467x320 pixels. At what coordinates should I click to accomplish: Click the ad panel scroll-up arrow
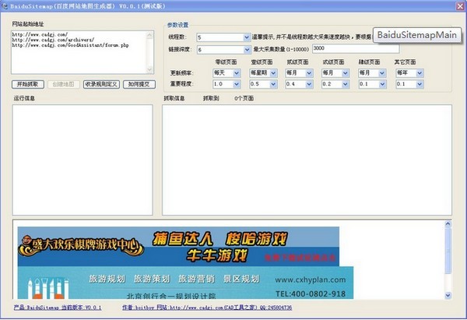click(x=448, y=224)
